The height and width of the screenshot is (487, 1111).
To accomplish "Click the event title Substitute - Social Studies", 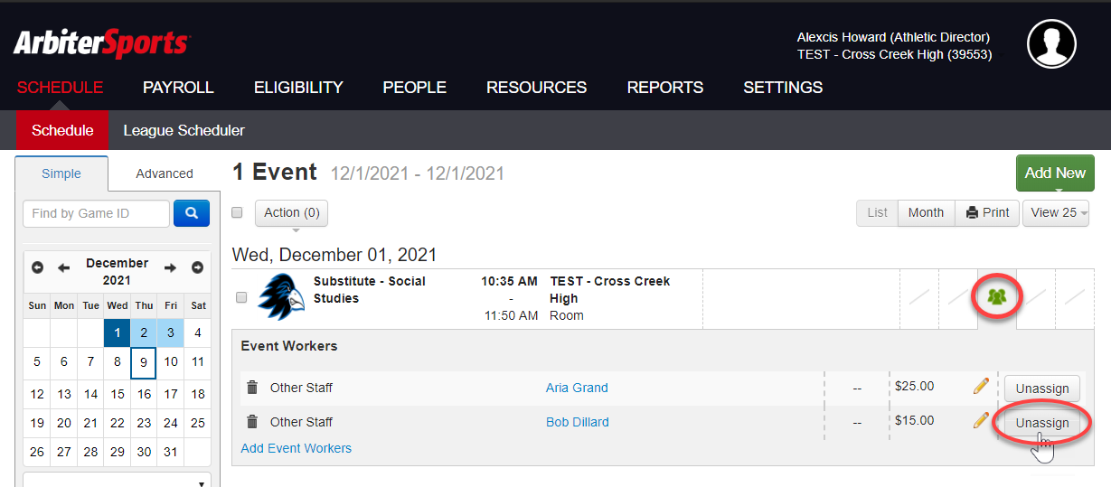I will click(370, 290).
